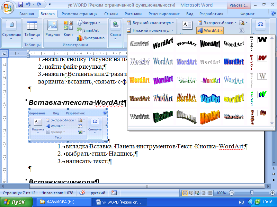
Task: Choose the yellow wavy WordArt style
Action: [x=233, y=98]
